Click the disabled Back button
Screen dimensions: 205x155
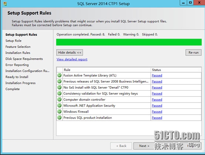(121, 146)
